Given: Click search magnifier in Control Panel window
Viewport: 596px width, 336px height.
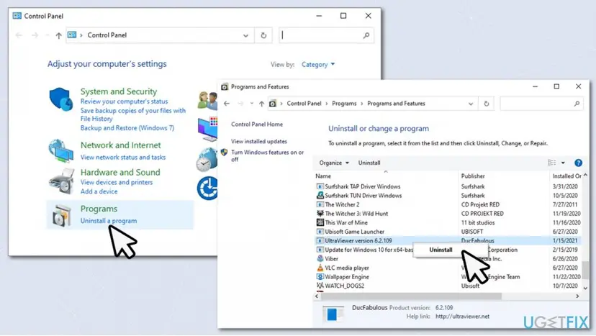Looking at the screenshot, I should click(x=366, y=35).
